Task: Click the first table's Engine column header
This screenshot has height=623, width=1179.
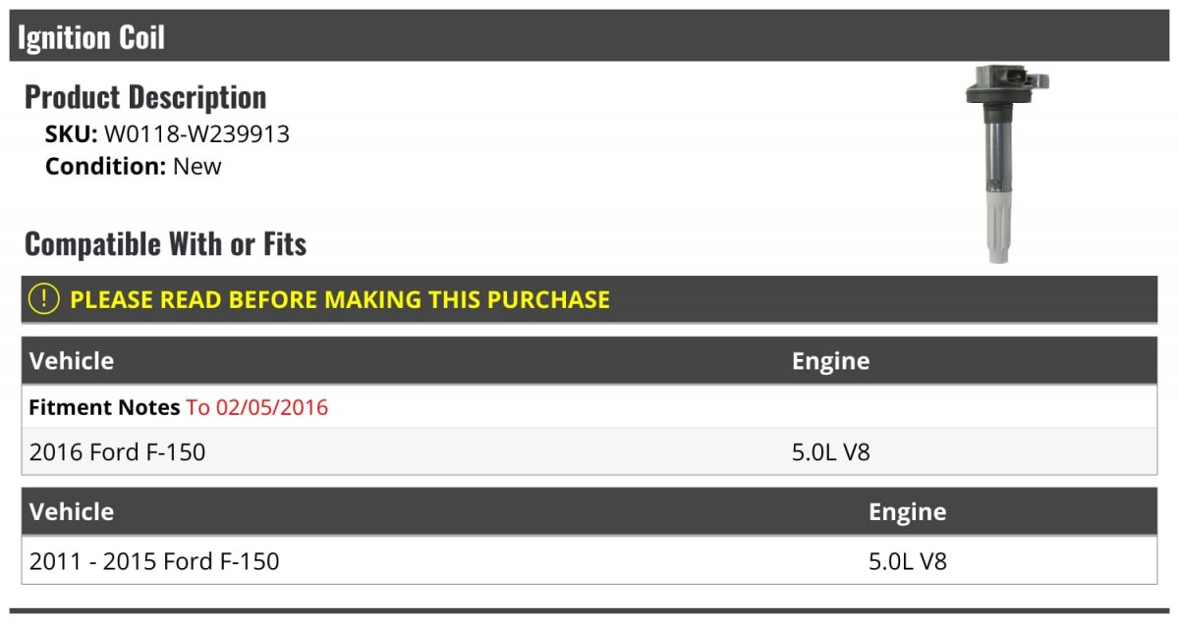Action: click(831, 361)
